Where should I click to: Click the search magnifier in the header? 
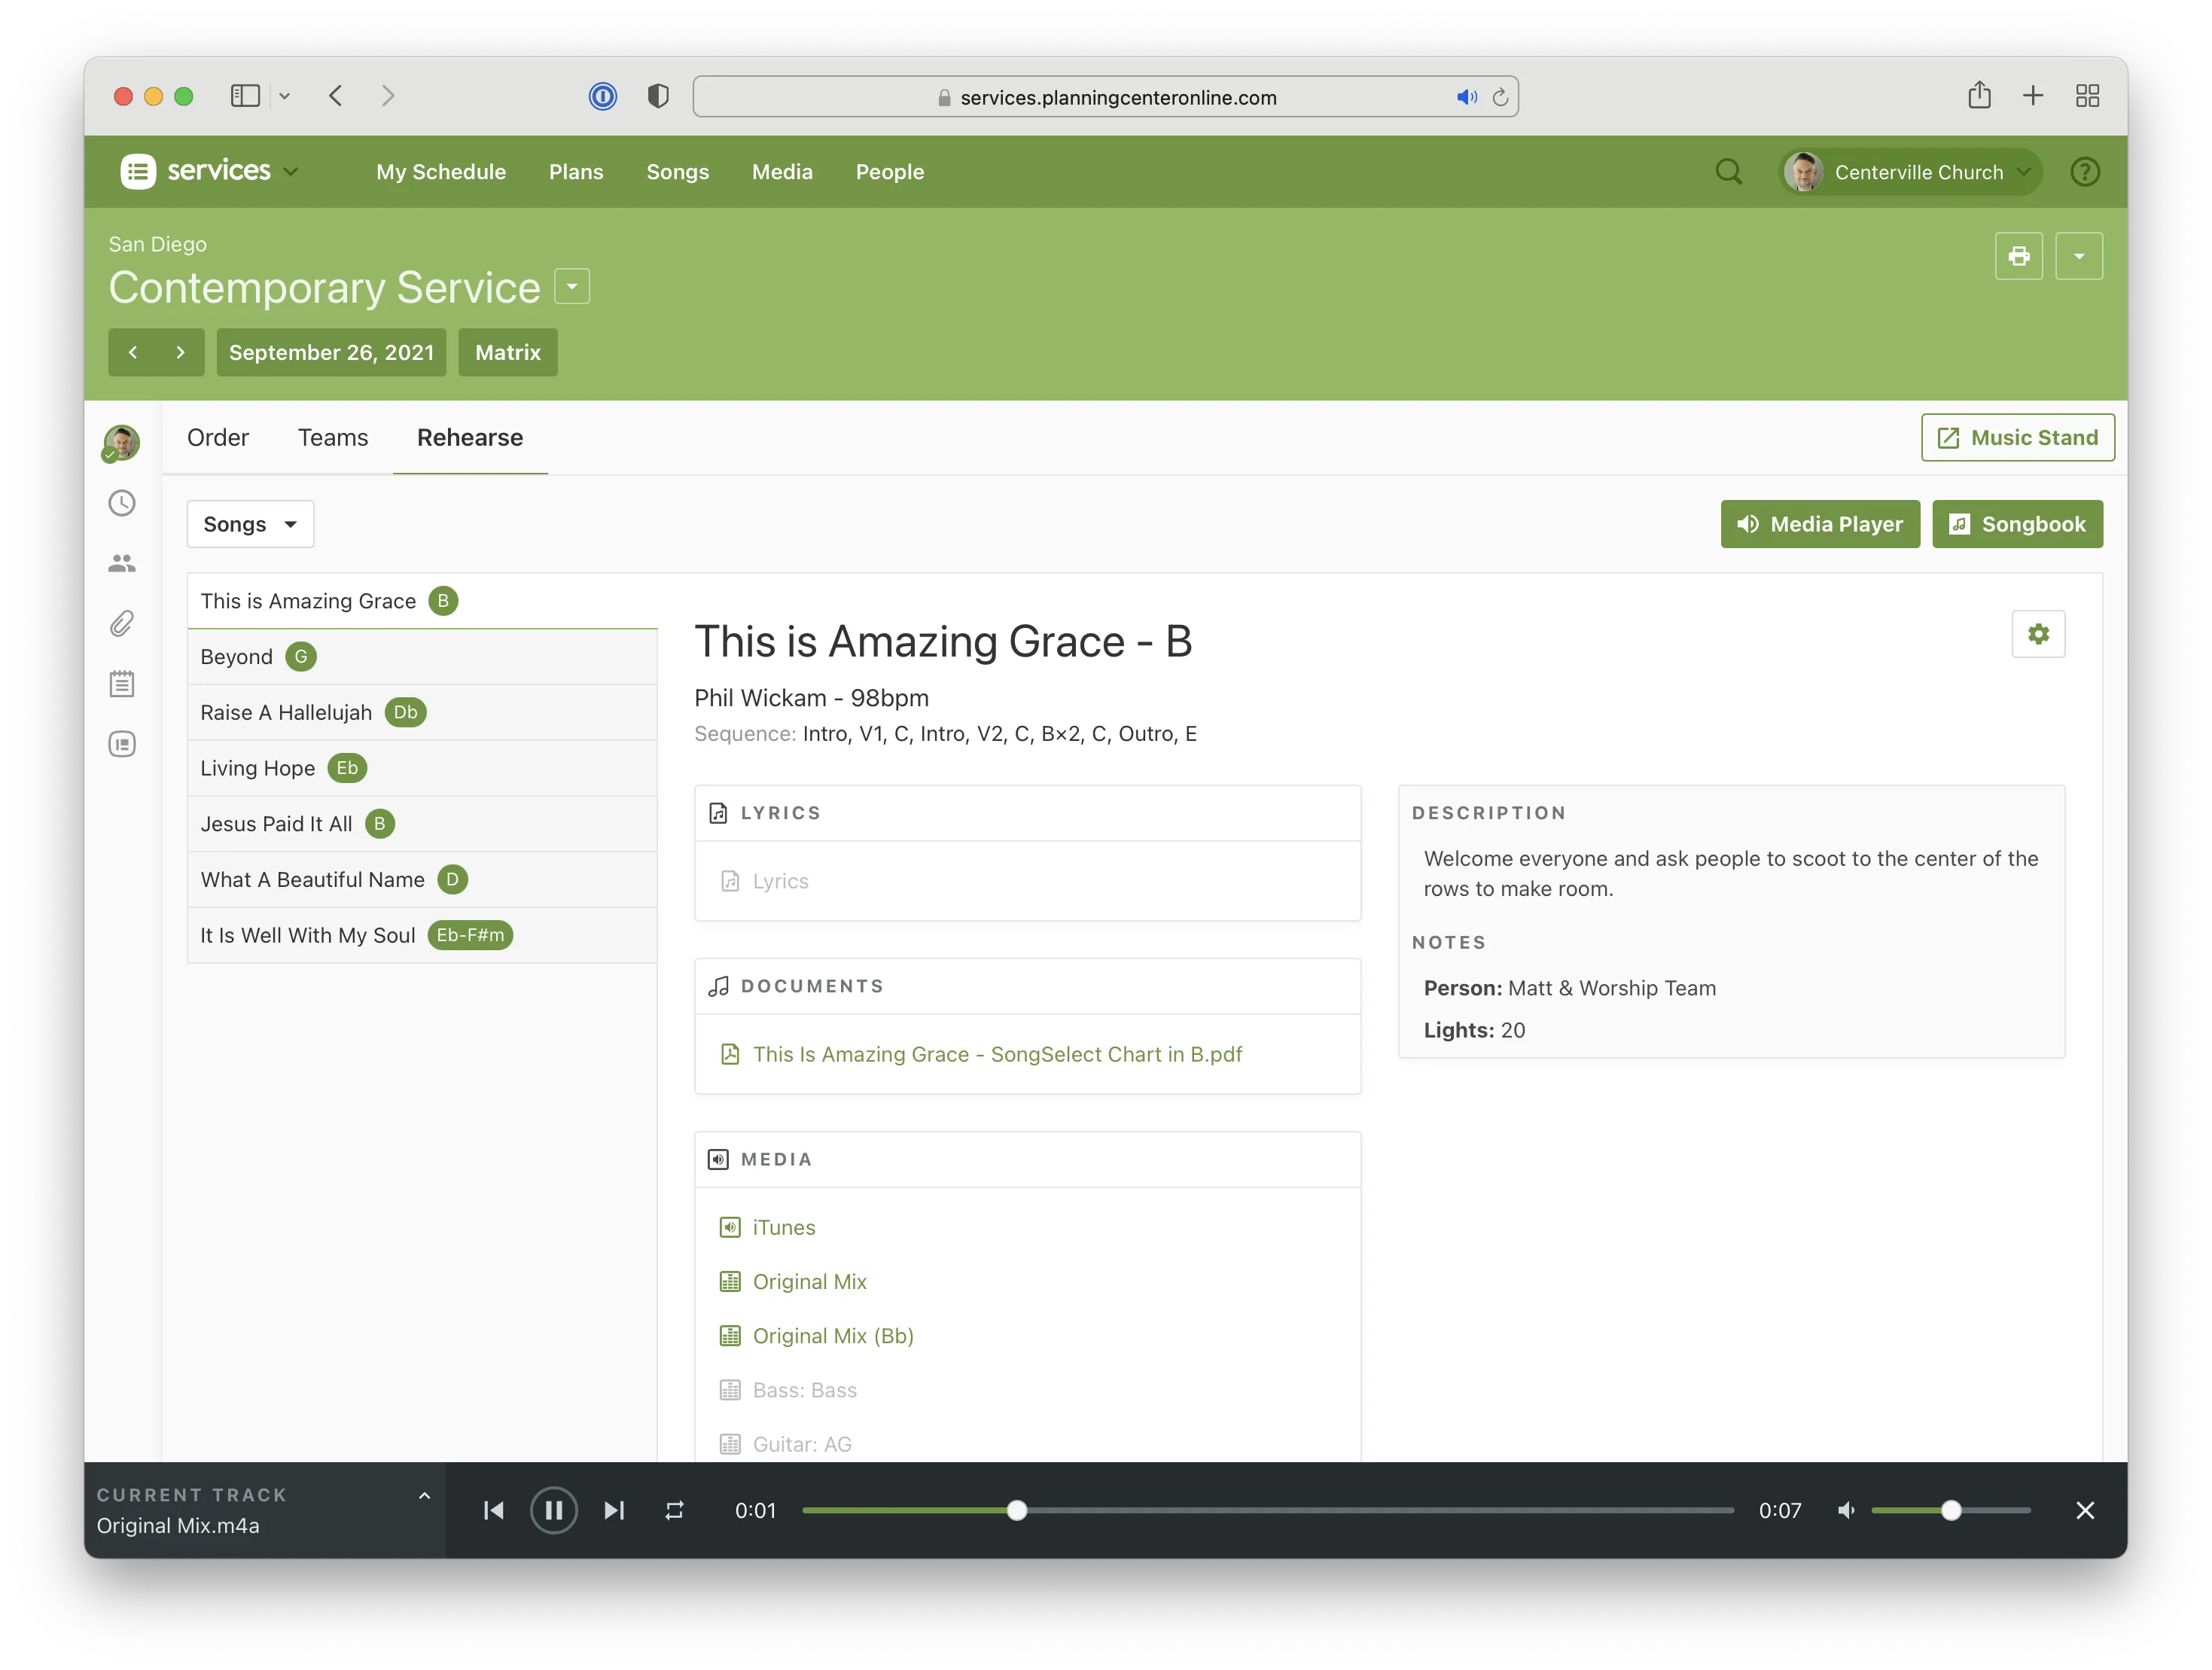(1728, 172)
